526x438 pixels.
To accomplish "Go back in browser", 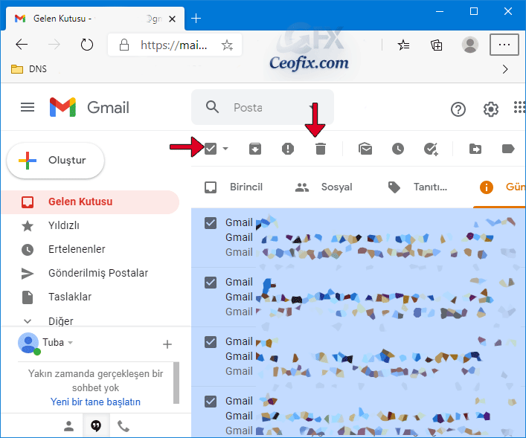I will pyautogui.click(x=22, y=45).
